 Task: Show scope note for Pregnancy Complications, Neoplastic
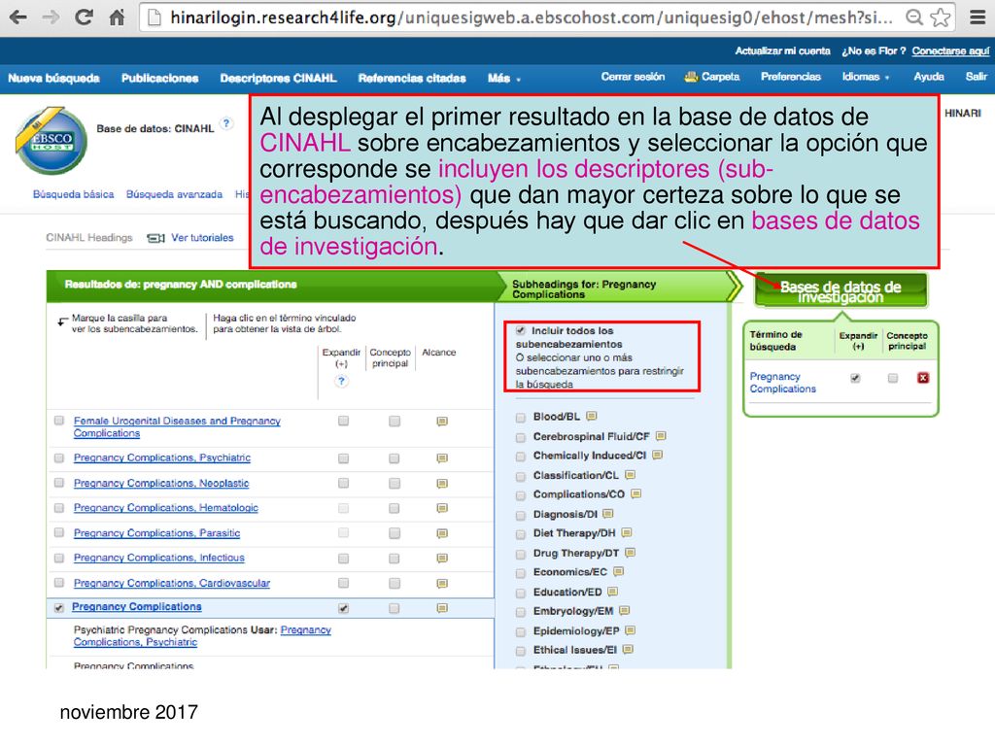pyautogui.click(x=442, y=484)
